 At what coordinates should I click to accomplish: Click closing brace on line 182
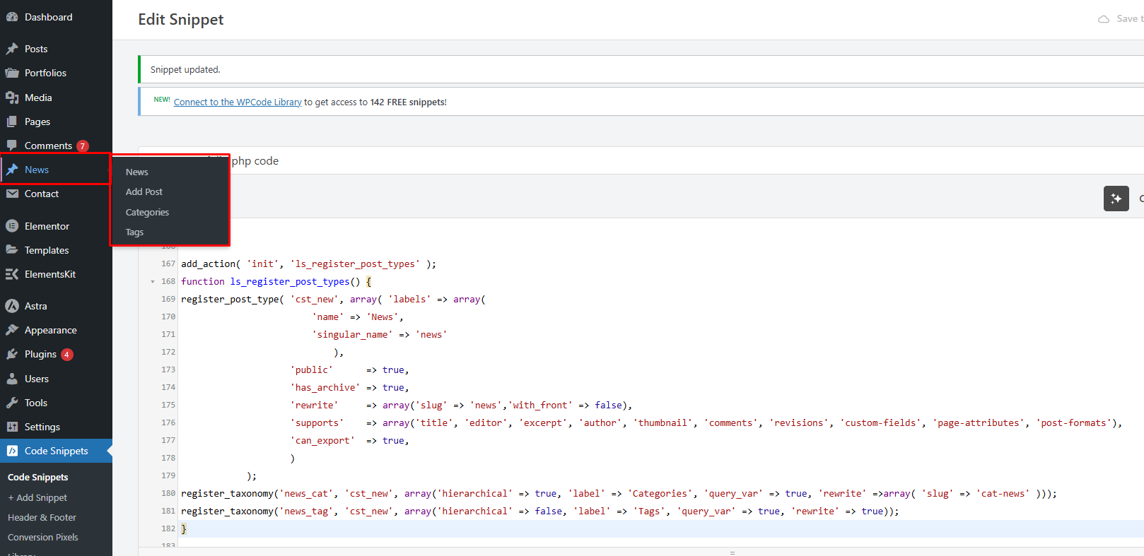point(184,528)
